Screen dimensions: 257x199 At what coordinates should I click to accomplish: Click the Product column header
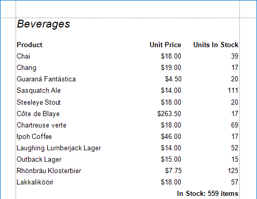30,45
